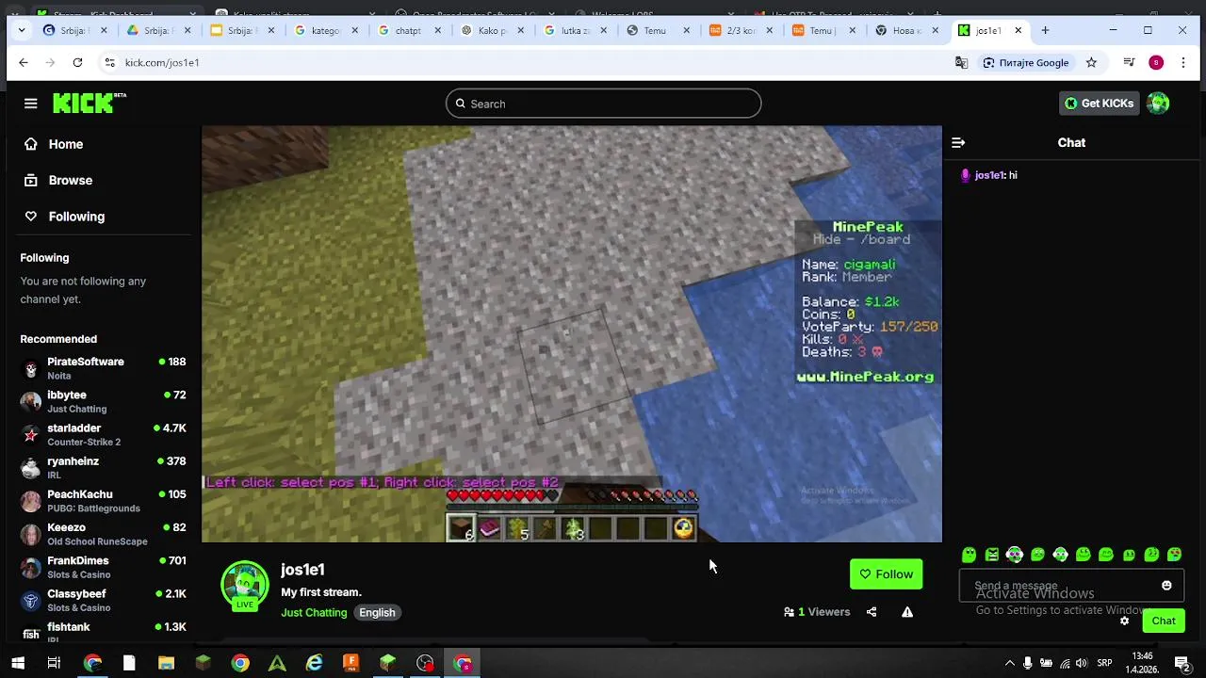
Task: Report stream with warning triangle icon
Action: 907,612
